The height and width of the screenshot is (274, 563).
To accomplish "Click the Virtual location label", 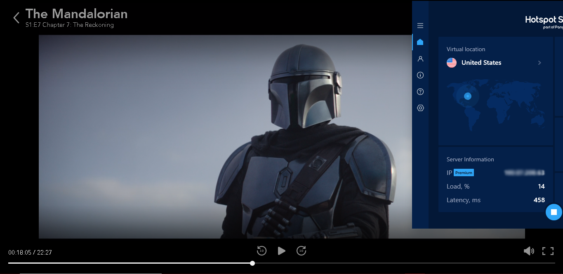I will [x=466, y=49].
